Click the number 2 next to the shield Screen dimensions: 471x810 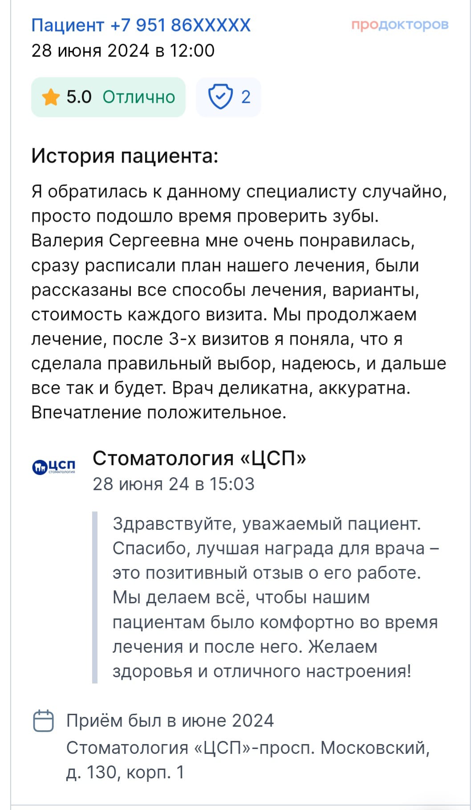[x=246, y=97]
